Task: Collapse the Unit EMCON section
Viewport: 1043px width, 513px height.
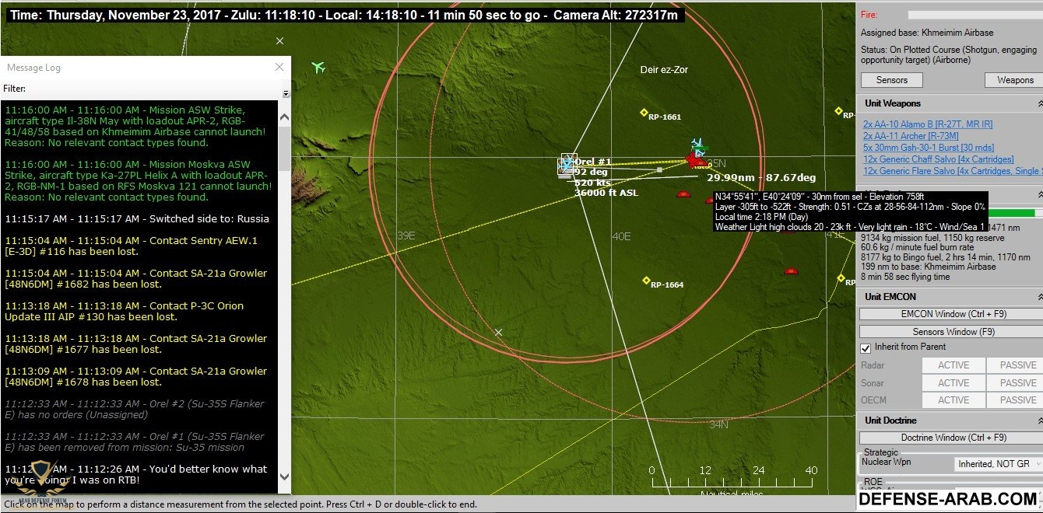Action: click(1039, 297)
